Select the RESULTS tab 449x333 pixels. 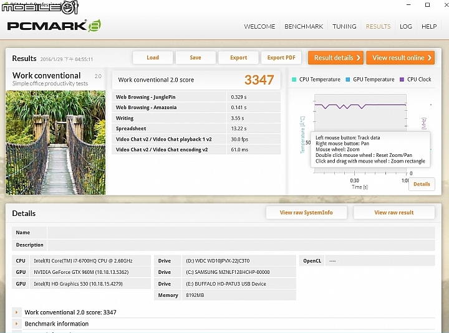point(378,27)
